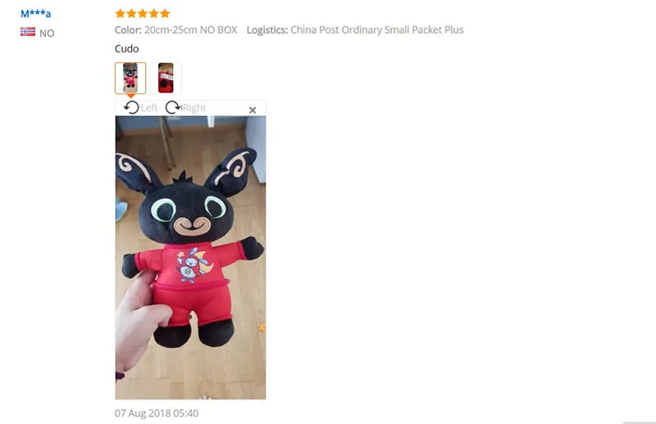Click the 'Right' rotate label
Image resolution: width=656 pixels, height=424 pixels.
[194, 108]
